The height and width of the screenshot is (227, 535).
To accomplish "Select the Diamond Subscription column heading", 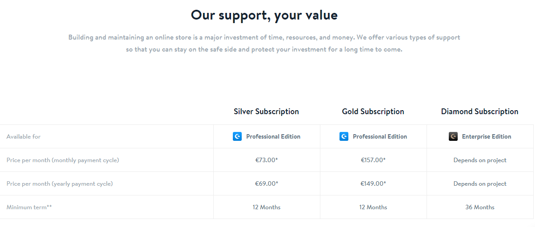I will (479, 112).
